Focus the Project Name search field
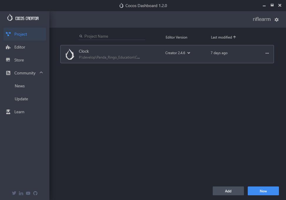The height and width of the screenshot is (200, 286). click(x=112, y=36)
